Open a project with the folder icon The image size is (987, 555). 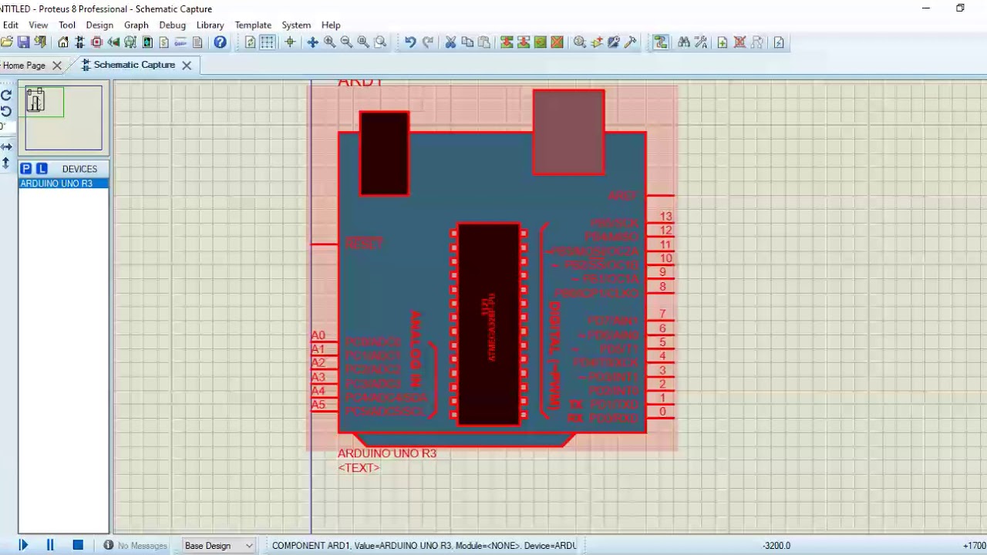click(6, 42)
